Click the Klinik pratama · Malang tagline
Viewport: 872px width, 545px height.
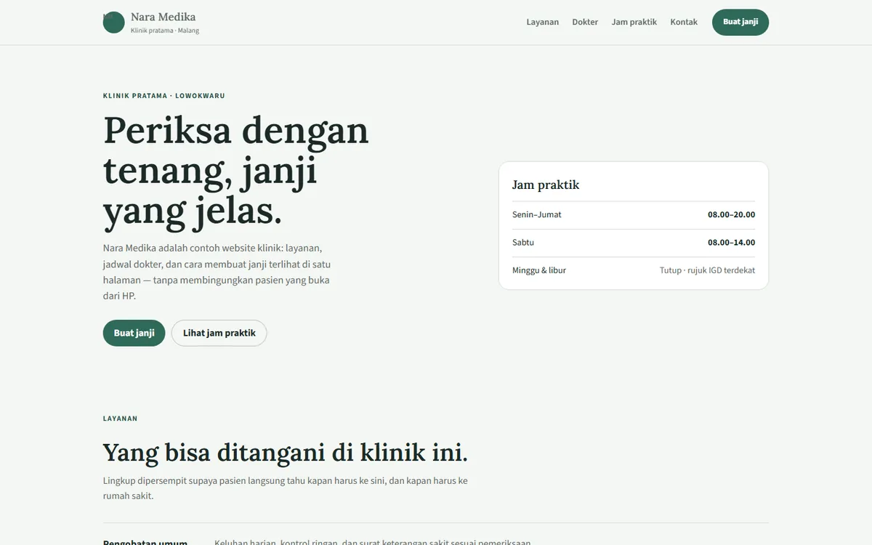[x=165, y=31]
